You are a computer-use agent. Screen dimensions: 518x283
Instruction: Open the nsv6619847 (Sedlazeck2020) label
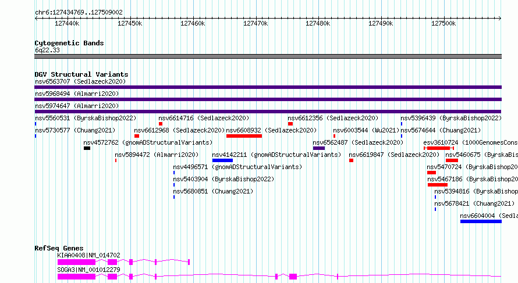[x=394, y=155]
